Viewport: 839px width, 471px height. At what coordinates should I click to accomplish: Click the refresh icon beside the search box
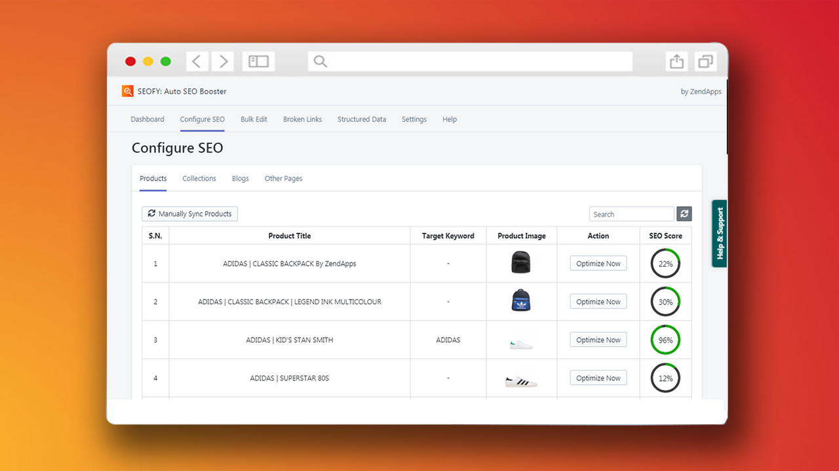(x=684, y=213)
